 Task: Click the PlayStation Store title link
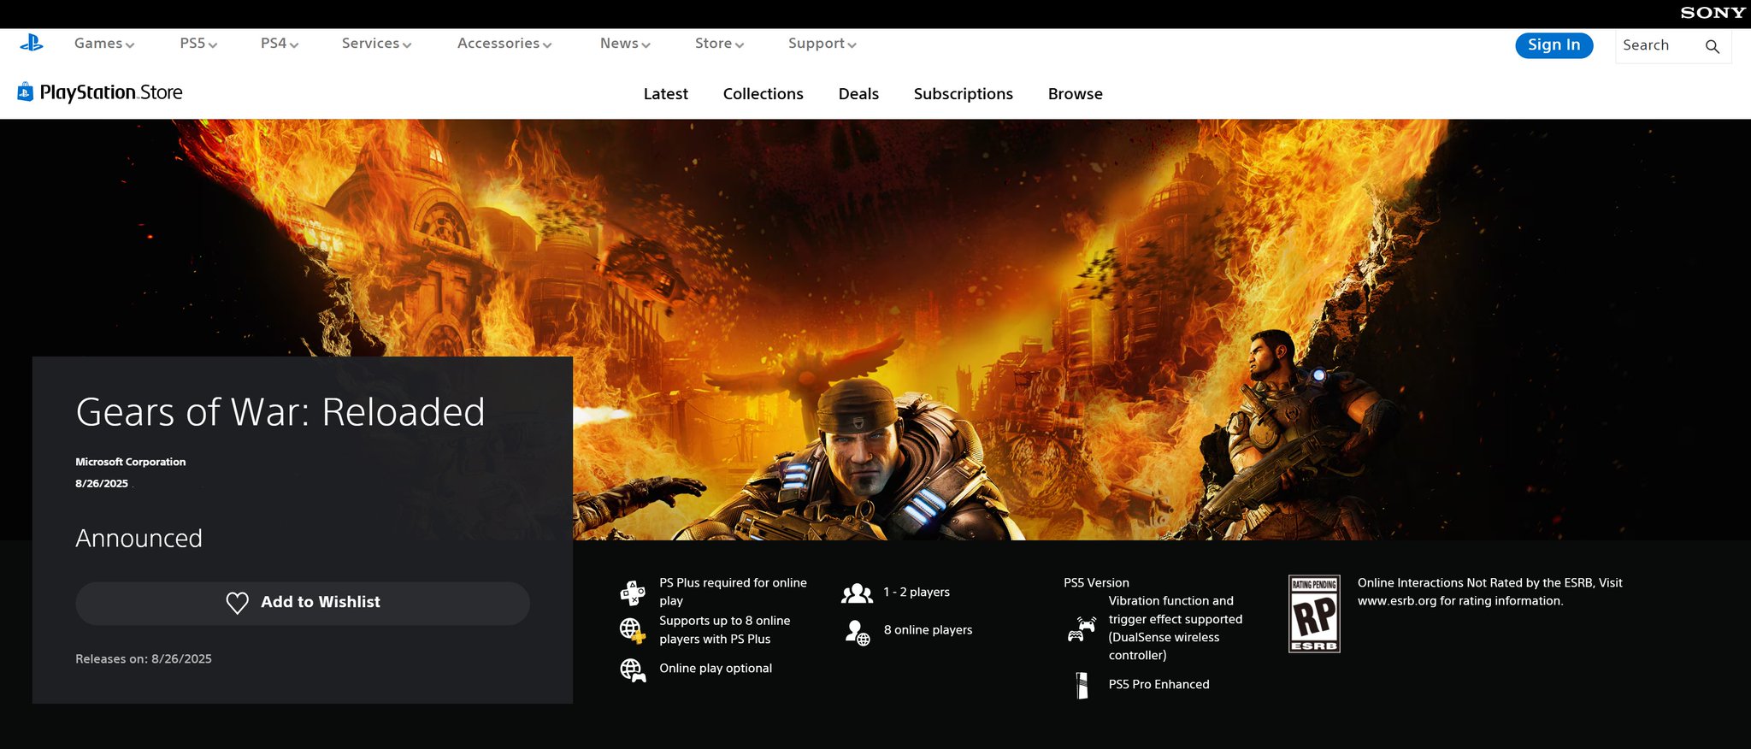tap(111, 92)
